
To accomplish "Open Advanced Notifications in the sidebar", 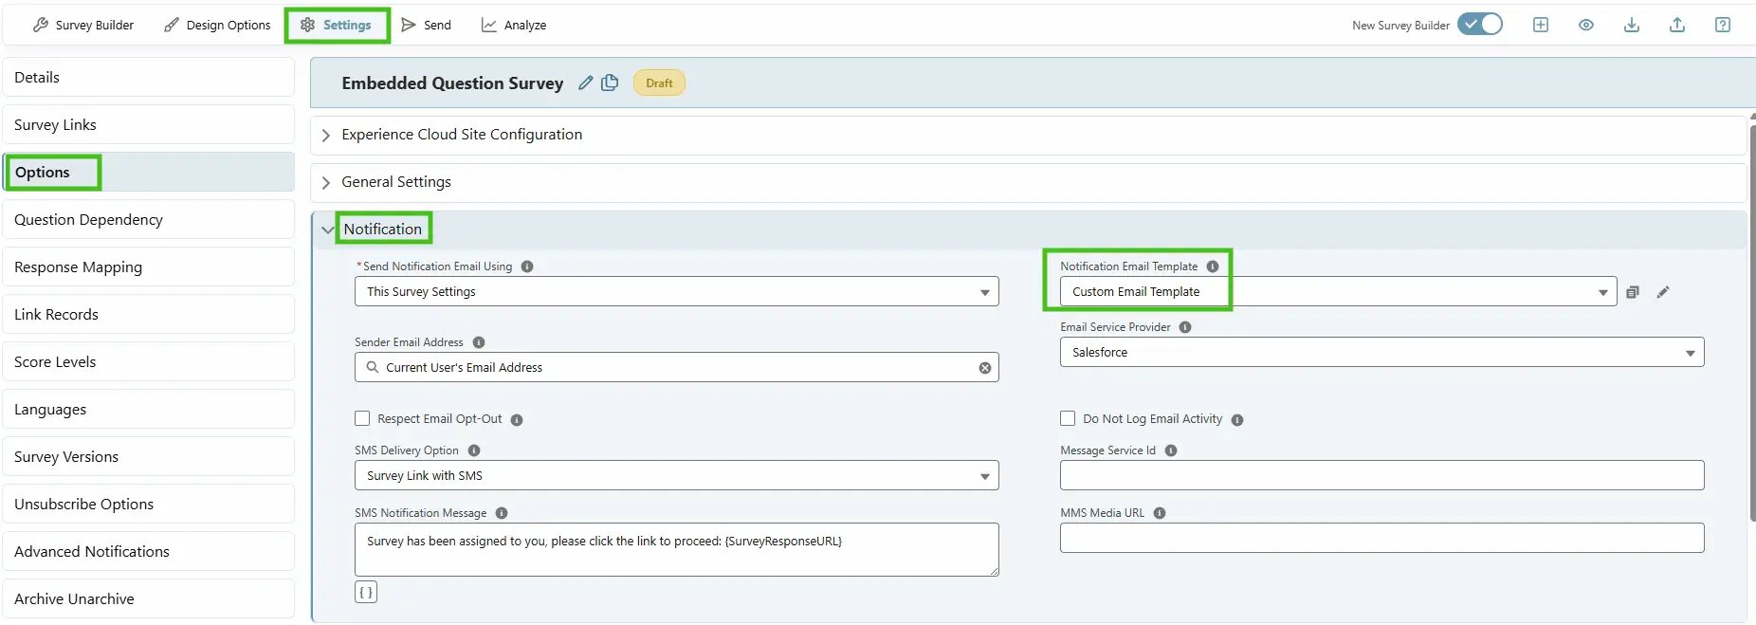I will click(149, 552).
